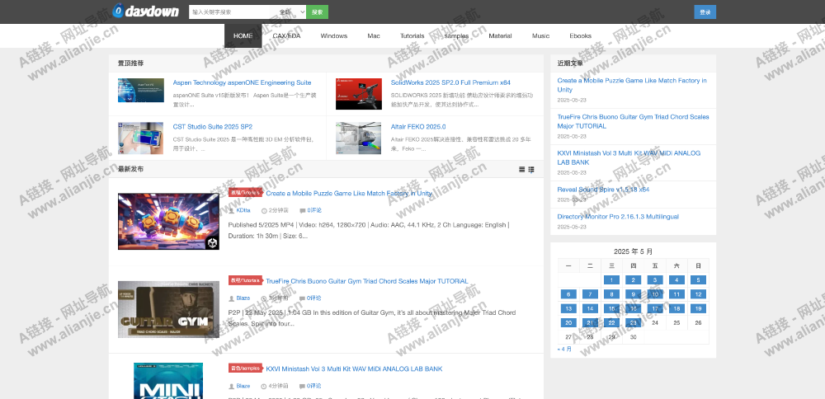Click author icon beside KDtta
825x399 pixels.
point(231,210)
